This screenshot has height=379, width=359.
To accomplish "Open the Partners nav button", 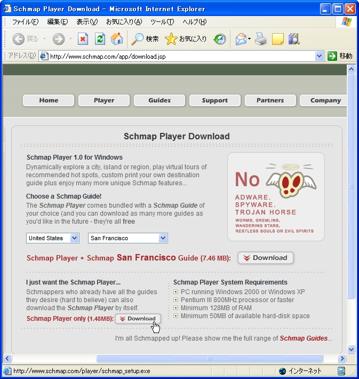I will pyautogui.click(x=270, y=100).
